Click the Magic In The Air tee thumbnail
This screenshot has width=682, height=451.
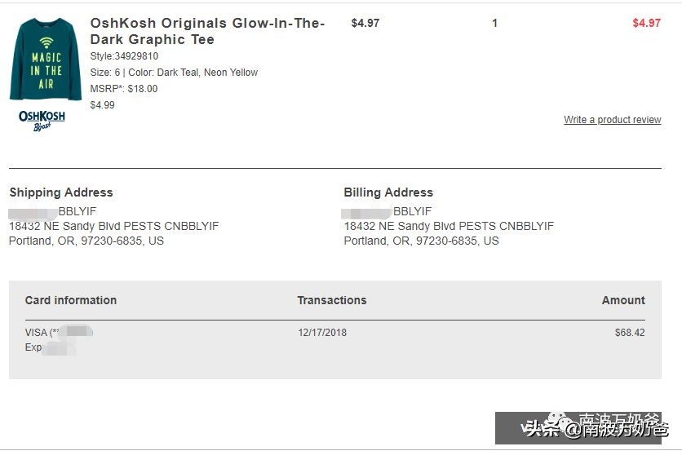(x=45, y=60)
